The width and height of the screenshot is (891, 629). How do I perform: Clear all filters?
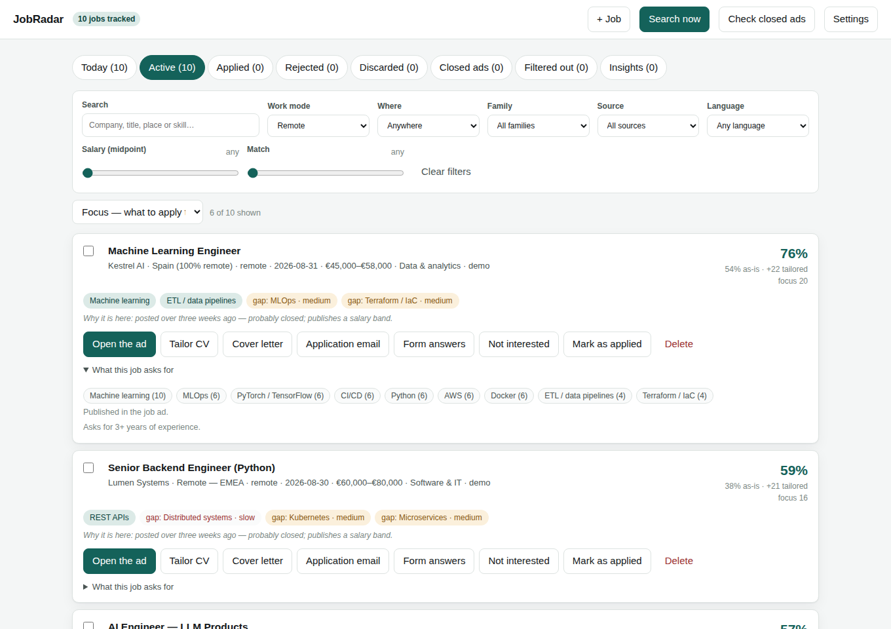pyautogui.click(x=446, y=172)
